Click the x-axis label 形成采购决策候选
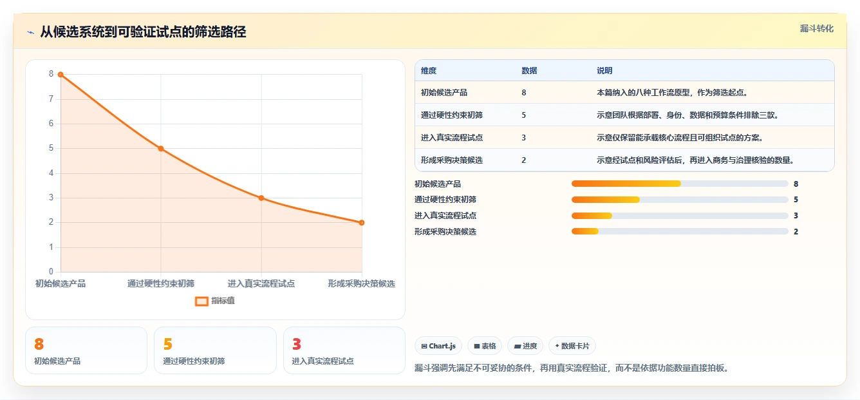 click(362, 283)
